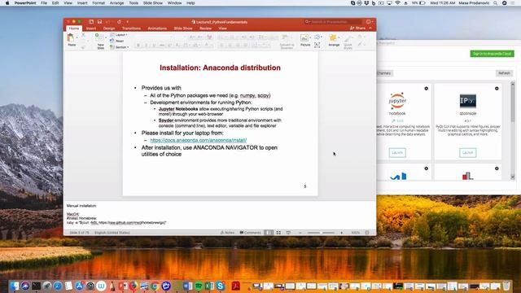Start the Slide Show from status bar
This screenshot has width=521, height=293.
288,233
